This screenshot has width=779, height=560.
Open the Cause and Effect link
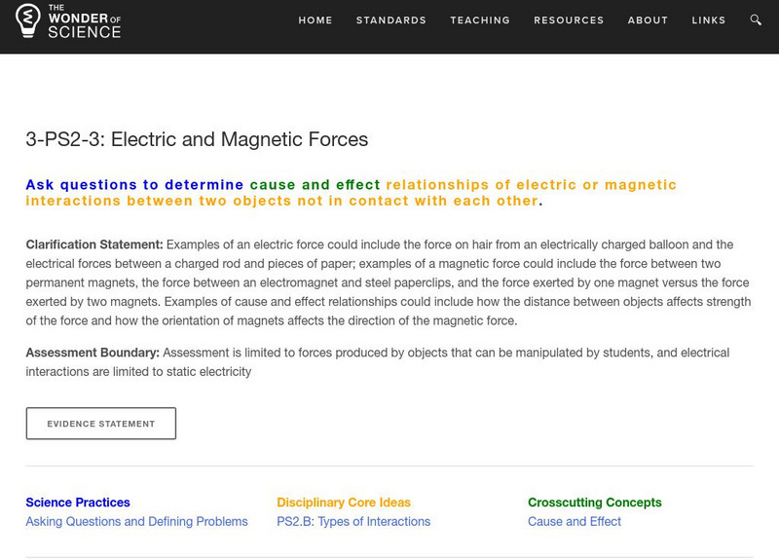575,521
